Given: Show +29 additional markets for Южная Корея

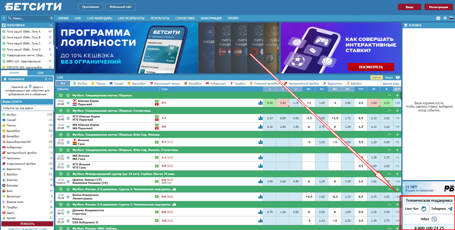Looking at the screenshot, I should click(x=397, y=103).
